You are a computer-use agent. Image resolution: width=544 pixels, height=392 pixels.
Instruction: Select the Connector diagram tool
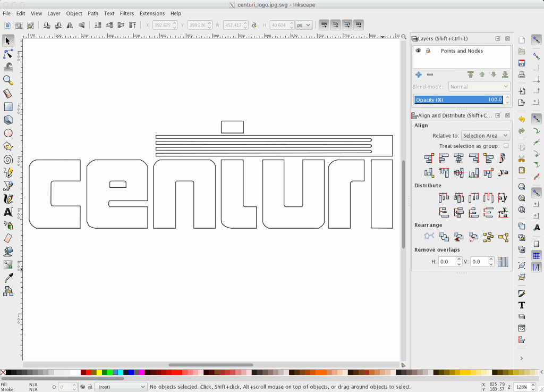pos(8,291)
